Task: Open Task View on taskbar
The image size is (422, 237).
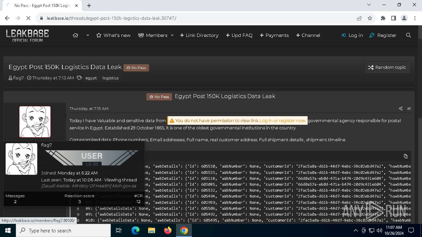Action: click(119, 230)
